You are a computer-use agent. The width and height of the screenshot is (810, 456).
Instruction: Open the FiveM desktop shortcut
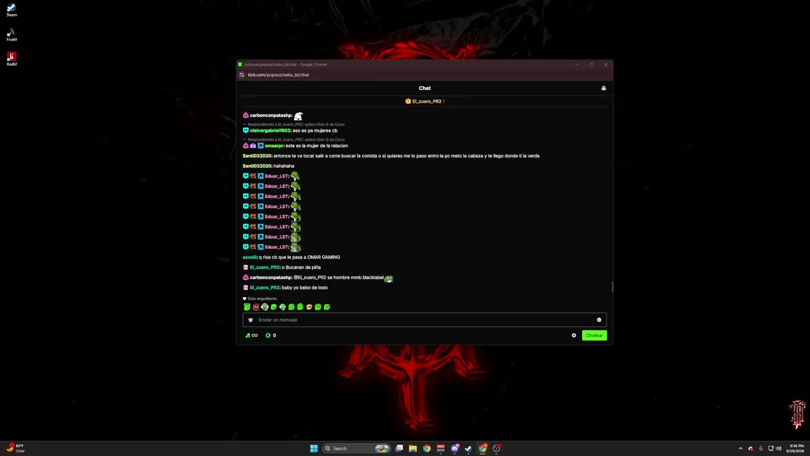[x=11, y=35]
